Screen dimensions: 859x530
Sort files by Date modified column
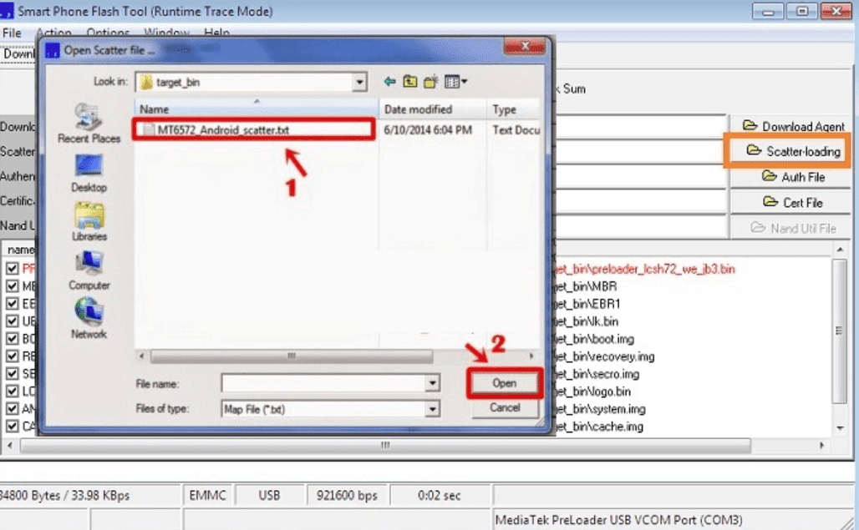click(432, 109)
